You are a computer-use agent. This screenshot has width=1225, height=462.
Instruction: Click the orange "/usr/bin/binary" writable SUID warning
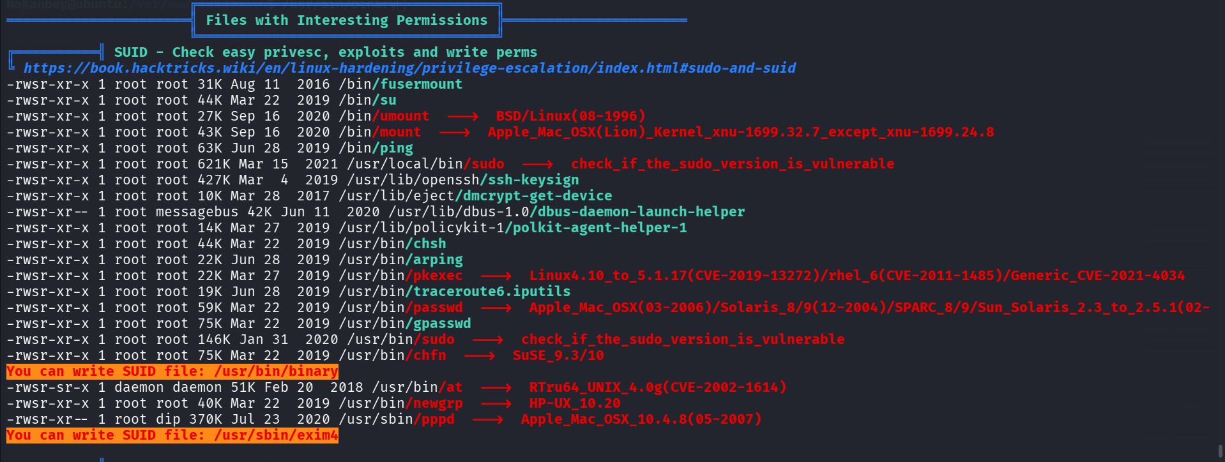tap(172, 371)
